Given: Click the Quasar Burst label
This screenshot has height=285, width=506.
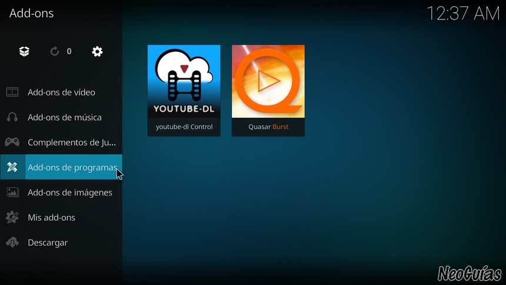Looking at the screenshot, I should pyautogui.click(x=268, y=127).
